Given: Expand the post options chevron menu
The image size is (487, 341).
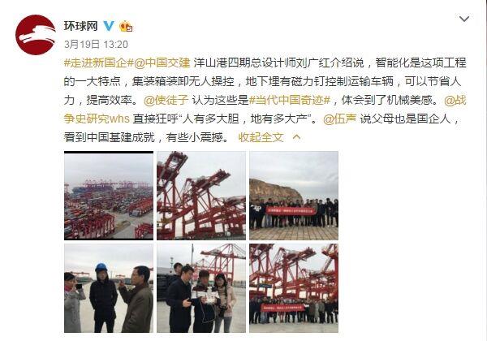Looking at the screenshot, I should pyautogui.click(x=464, y=19).
